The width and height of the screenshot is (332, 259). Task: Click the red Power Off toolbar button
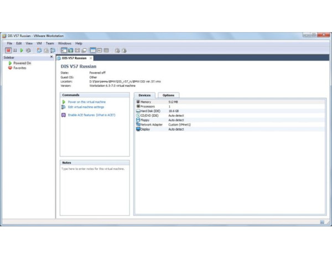[8, 50]
